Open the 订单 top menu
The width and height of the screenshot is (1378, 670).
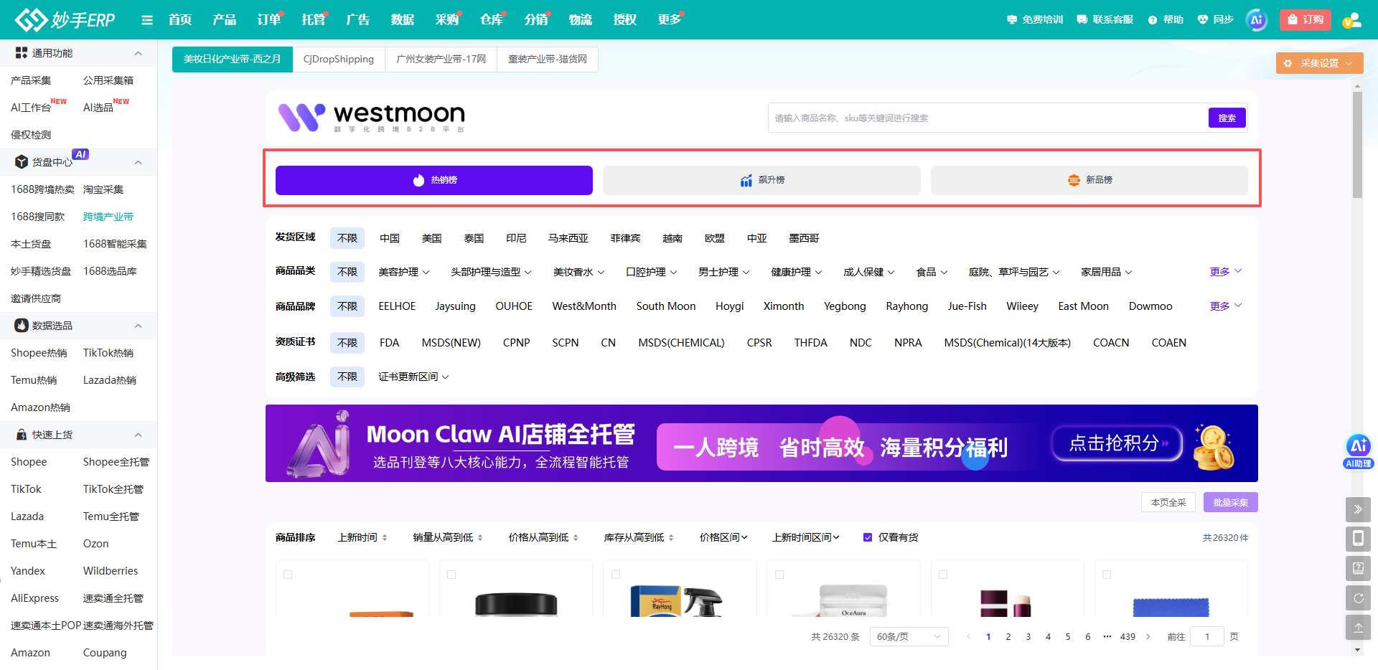pos(269,20)
